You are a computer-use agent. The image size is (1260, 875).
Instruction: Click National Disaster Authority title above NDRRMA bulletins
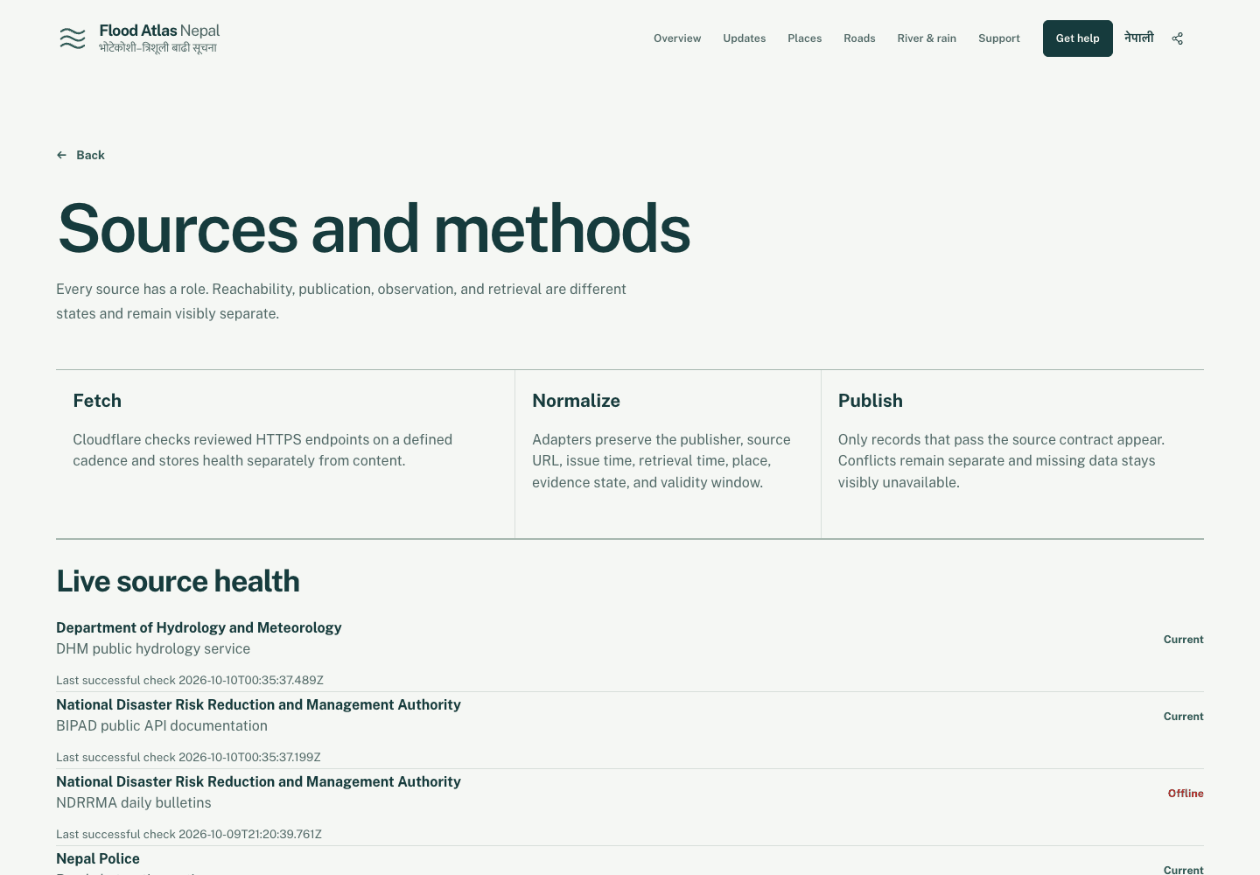pyautogui.click(x=258, y=781)
